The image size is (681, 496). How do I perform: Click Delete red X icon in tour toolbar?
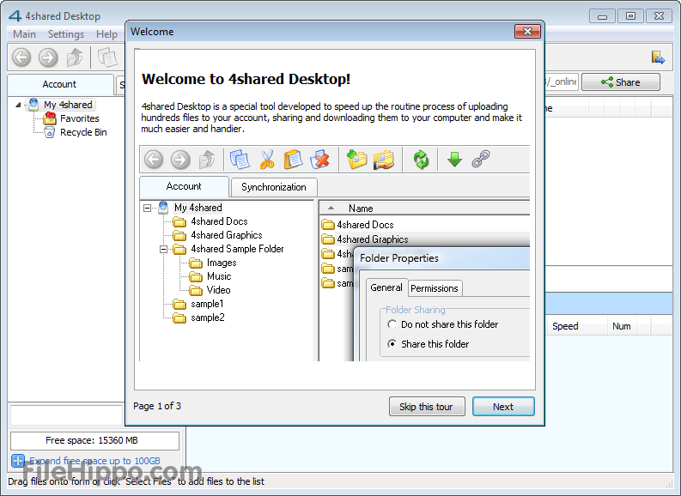pyautogui.click(x=319, y=160)
